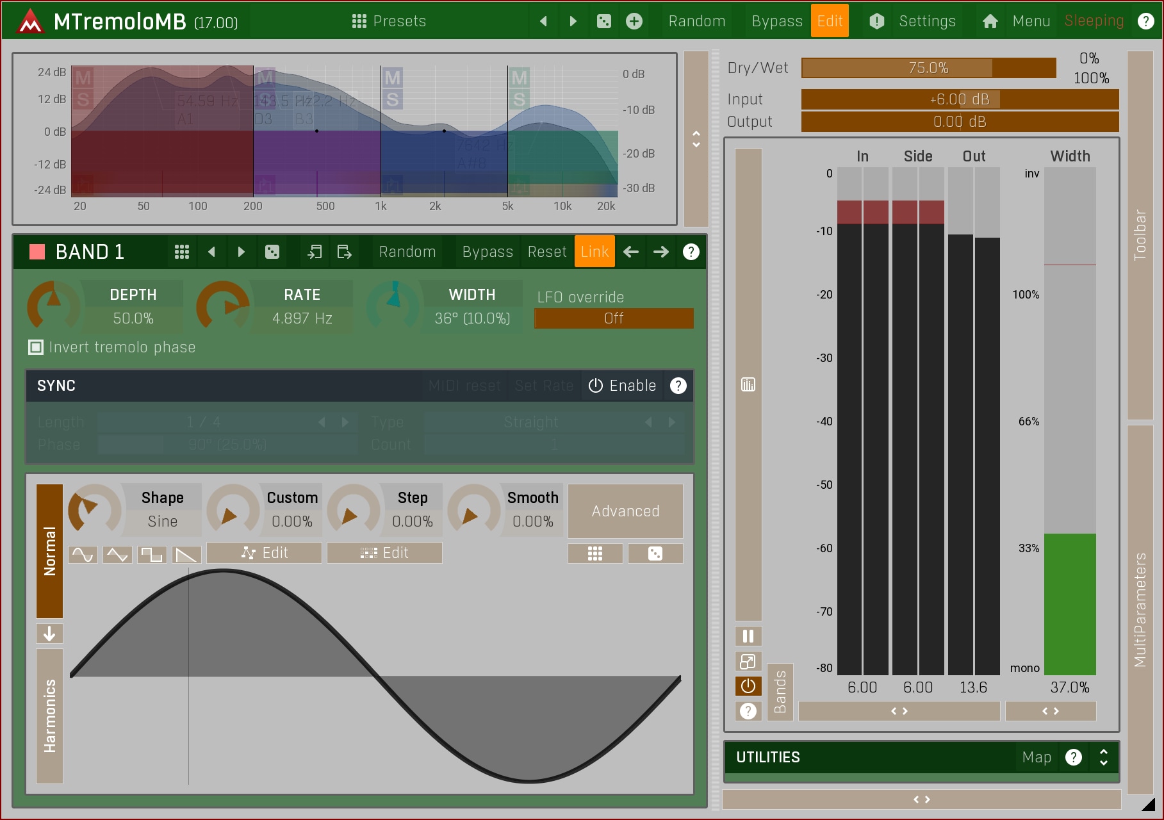1164x820 pixels.
Task: Click the Home icon next to Menu
Action: (x=990, y=21)
